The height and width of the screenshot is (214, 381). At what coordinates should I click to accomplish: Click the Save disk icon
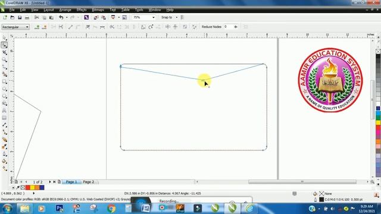coord(20,17)
